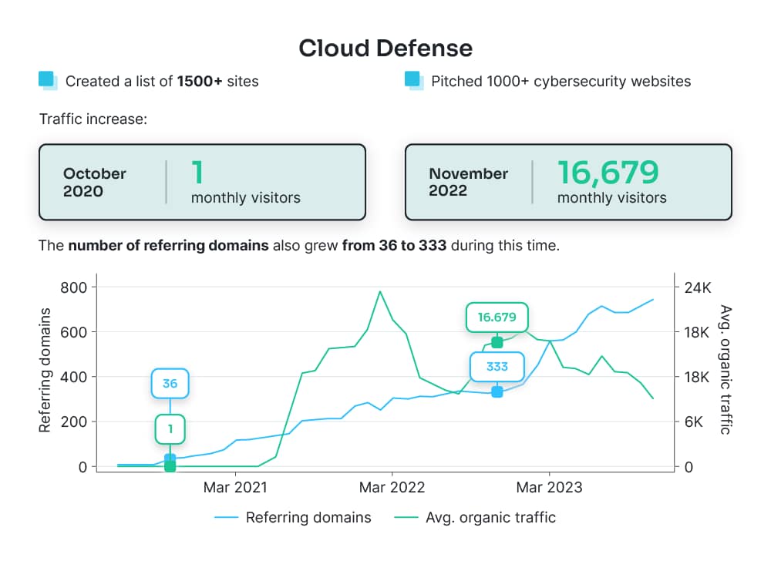Click the green '1' chart callout
Screen dimensions: 771x561
click(170, 429)
